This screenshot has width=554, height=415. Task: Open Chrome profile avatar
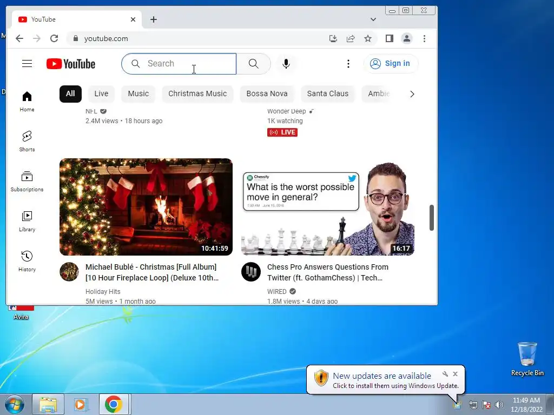coord(407,38)
